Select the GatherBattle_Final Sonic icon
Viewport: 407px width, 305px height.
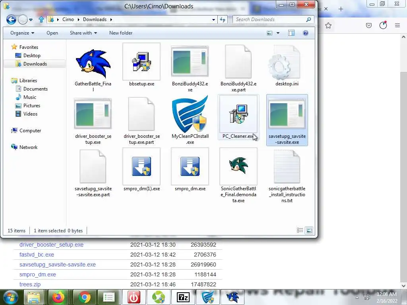(93, 64)
